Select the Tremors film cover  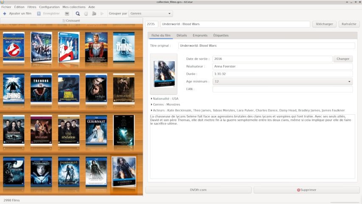(x=41, y=88)
